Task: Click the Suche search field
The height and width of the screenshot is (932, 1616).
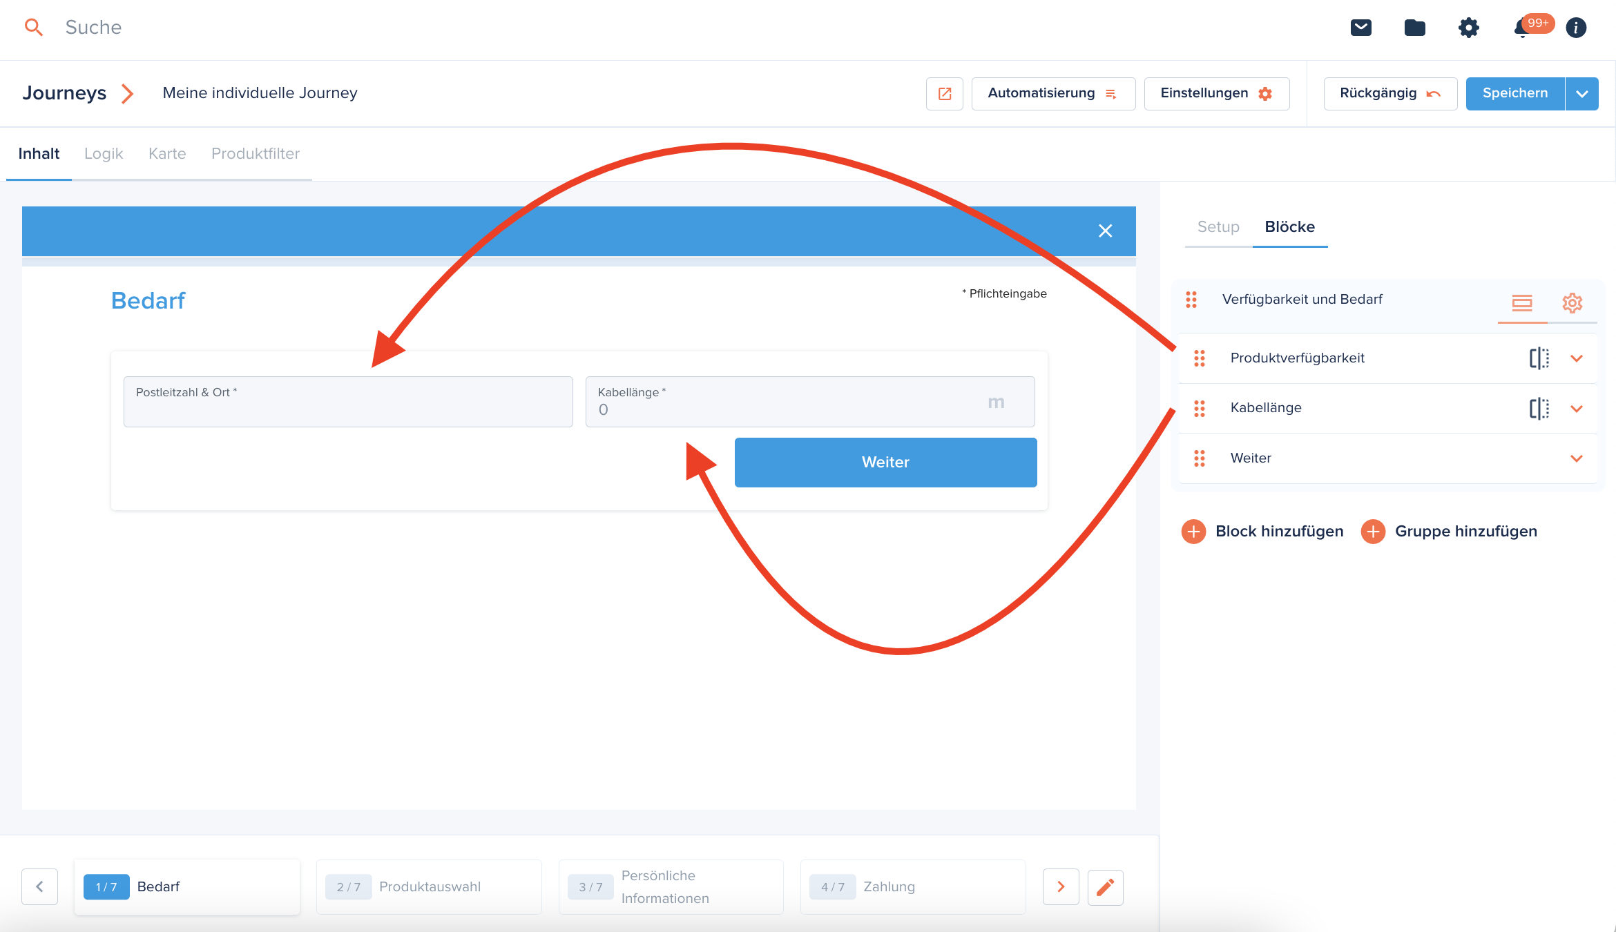Action: 93,28
